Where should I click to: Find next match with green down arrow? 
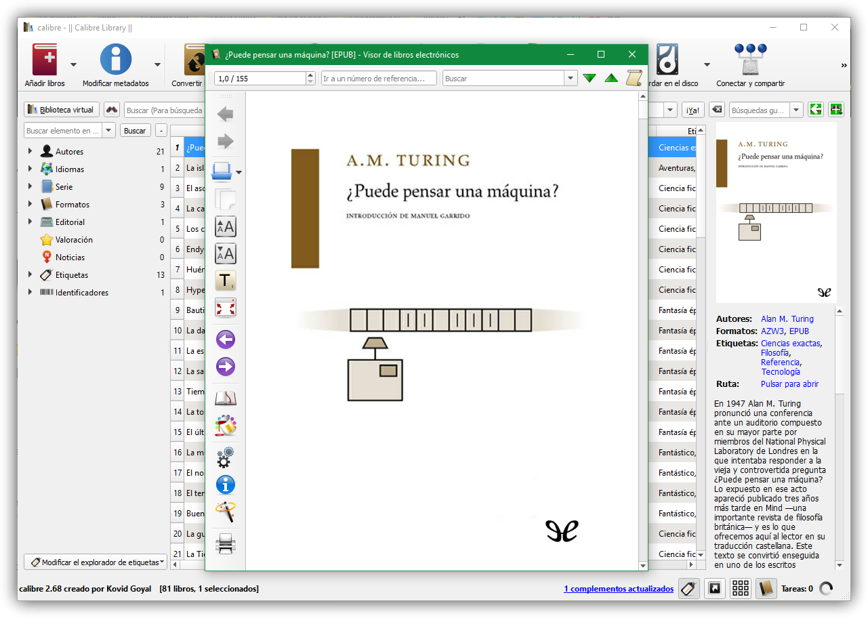(x=590, y=79)
